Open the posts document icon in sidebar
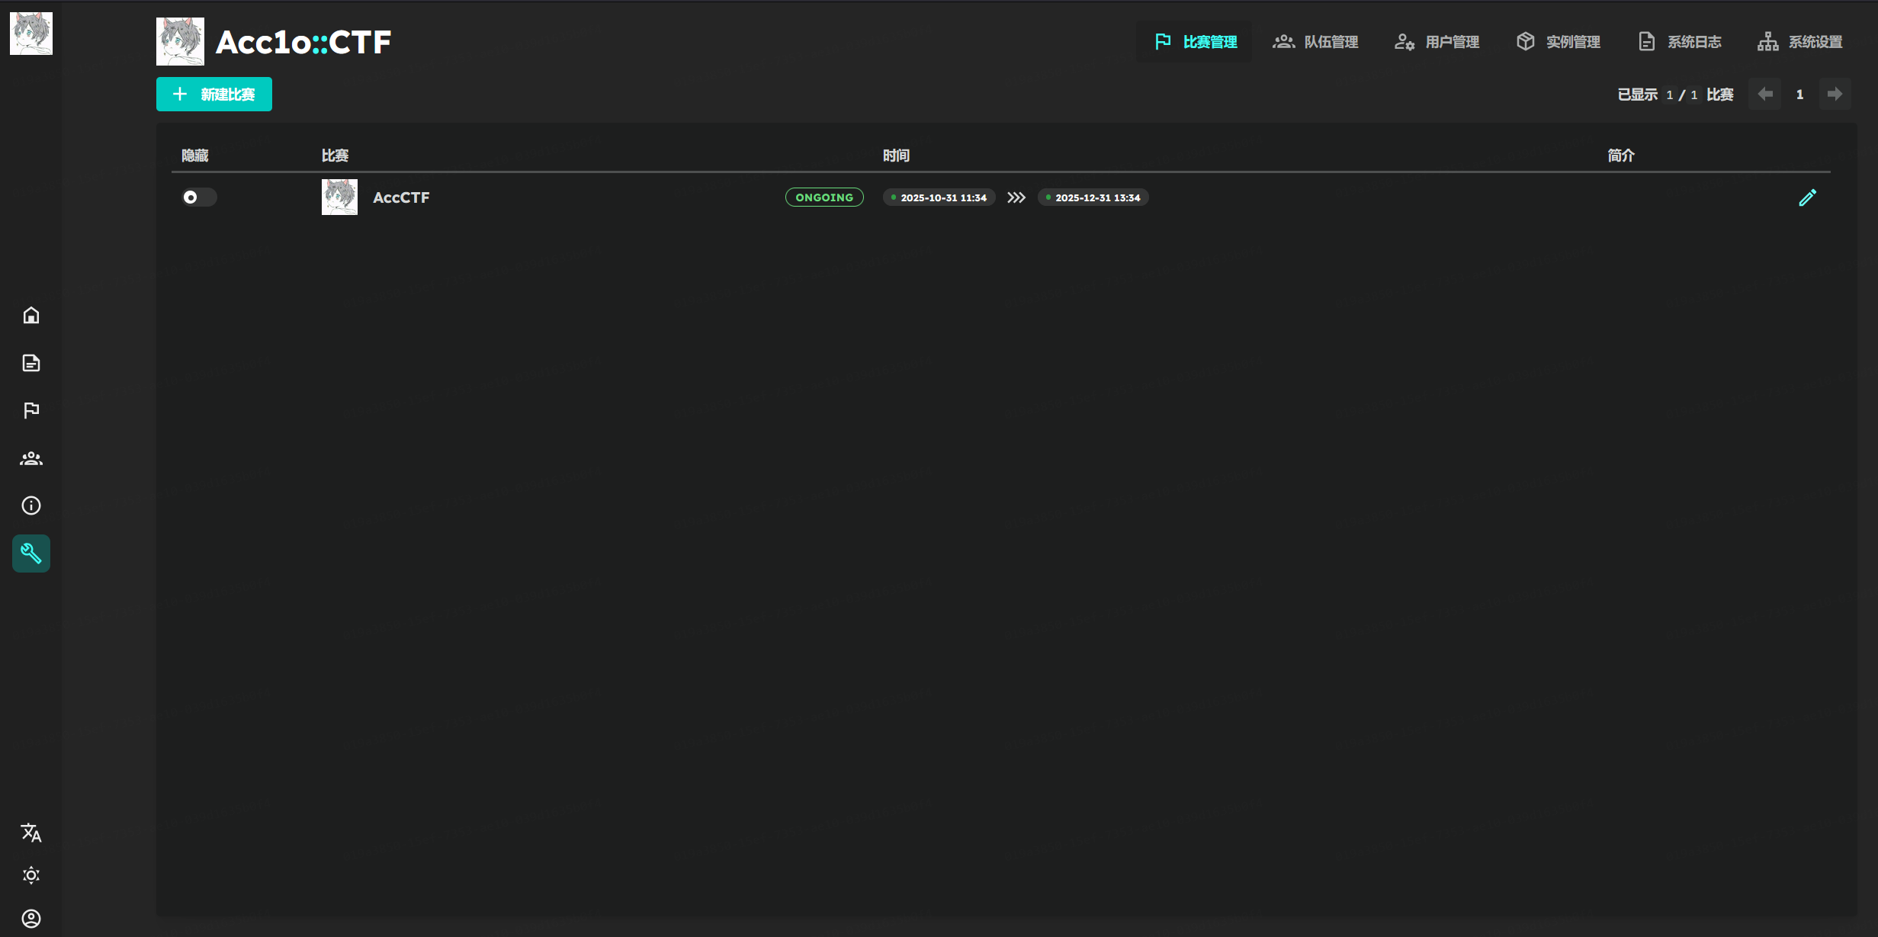The width and height of the screenshot is (1878, 937). pyautogui.click(x=31, y=363)
